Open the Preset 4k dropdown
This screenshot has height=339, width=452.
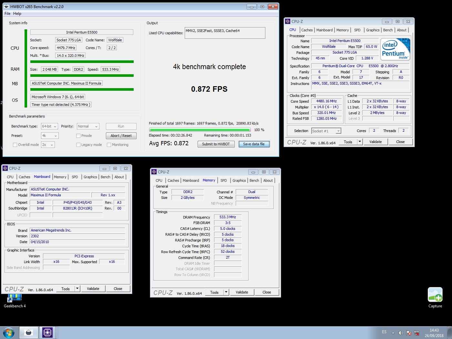pos(50,136)
